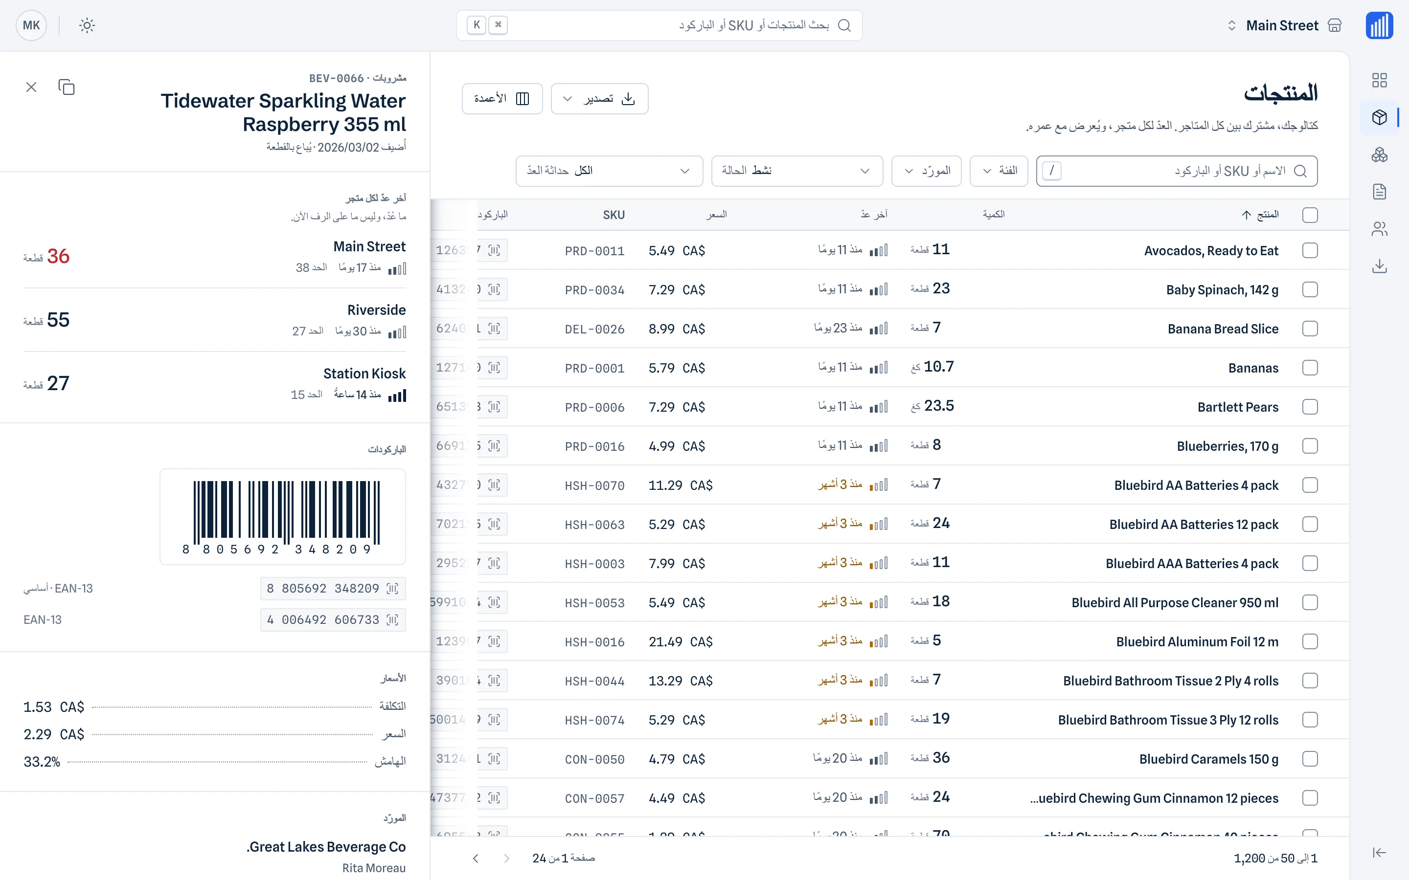1409x880 pixels.
Task: Click barcode icon in Avocados row
Action: coord(494,250)
